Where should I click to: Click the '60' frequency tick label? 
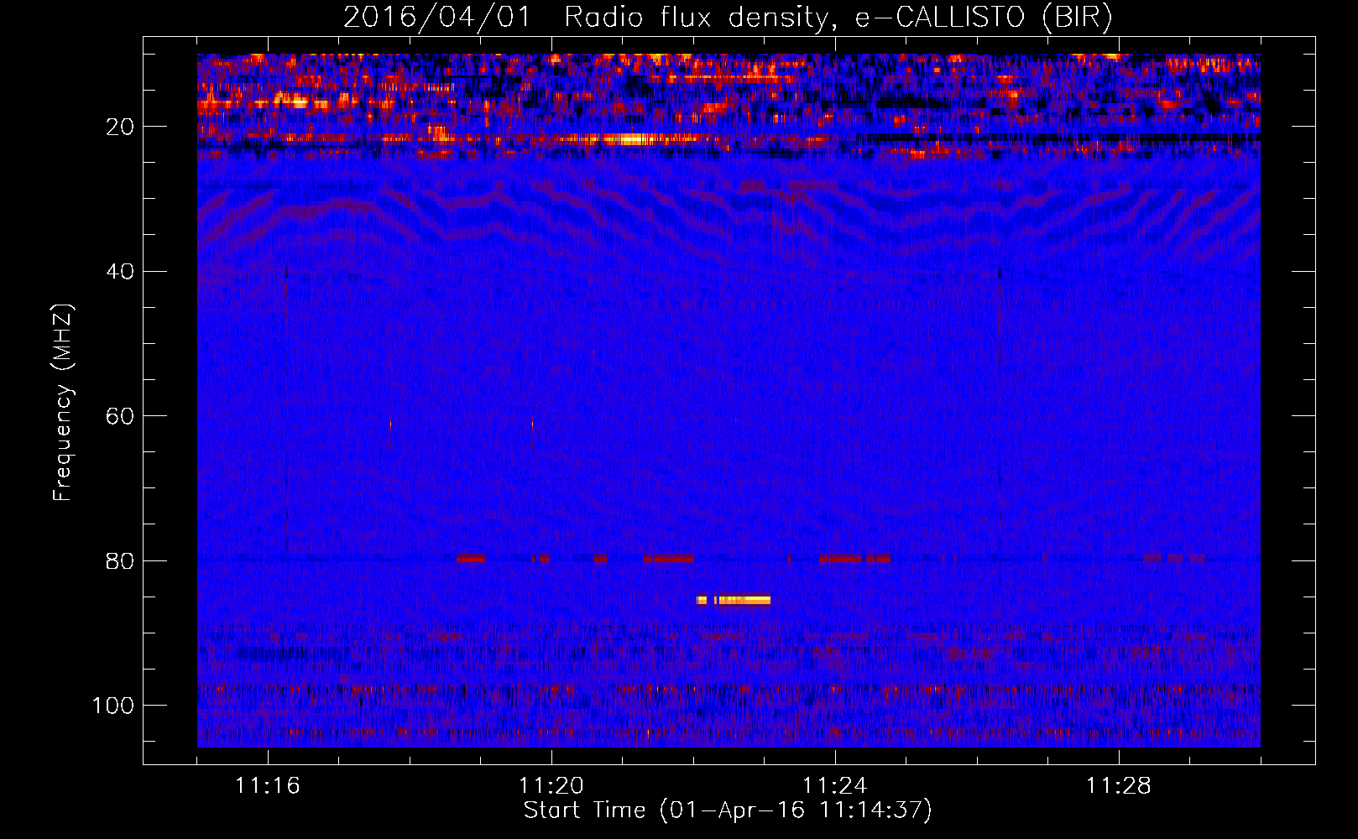coord(121,416)
